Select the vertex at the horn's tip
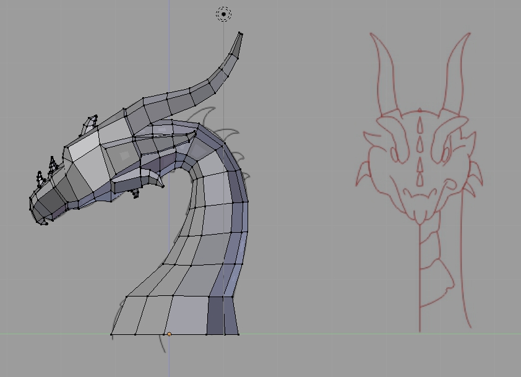 pos(240,33)
